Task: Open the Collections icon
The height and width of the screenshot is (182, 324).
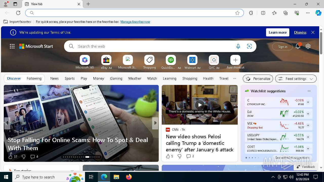Action: tap(286, 13)
